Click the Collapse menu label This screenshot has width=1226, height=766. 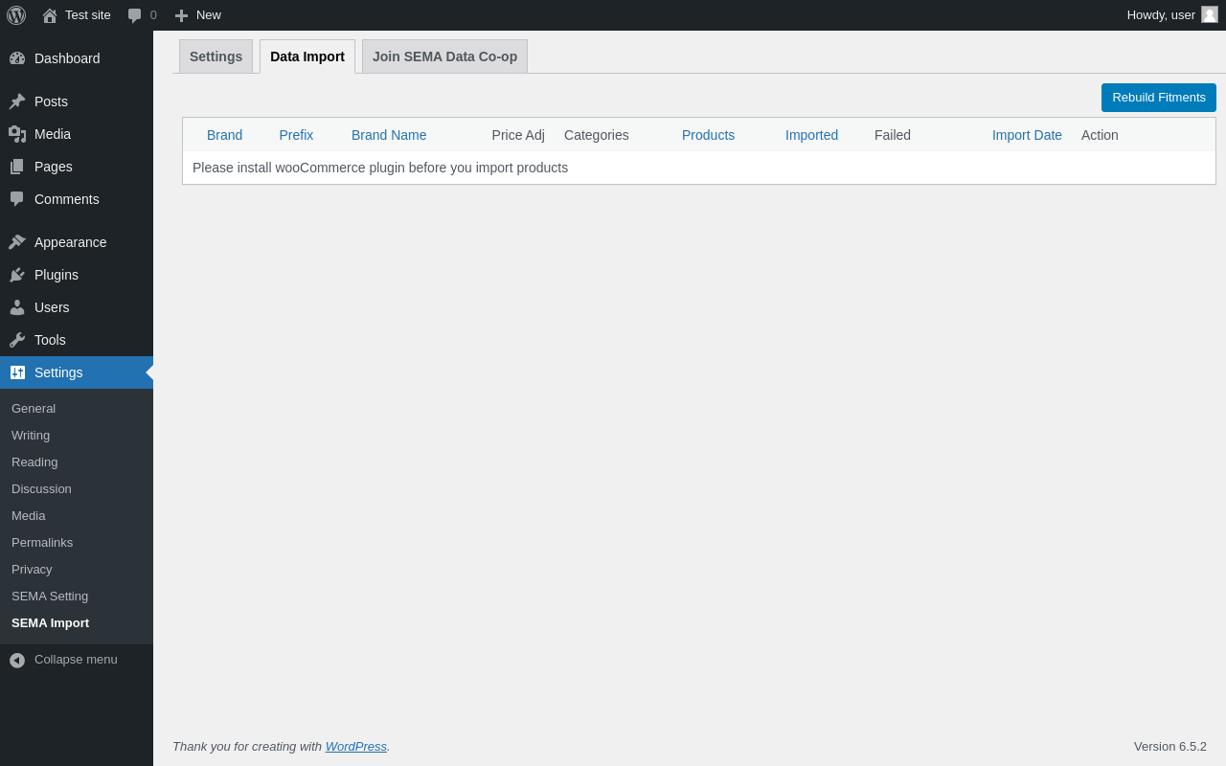click(76, 660)
